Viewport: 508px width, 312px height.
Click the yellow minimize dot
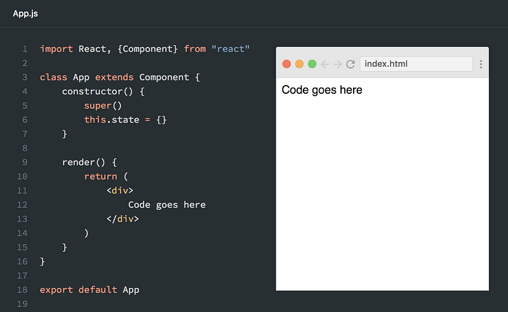click(299, 64)
